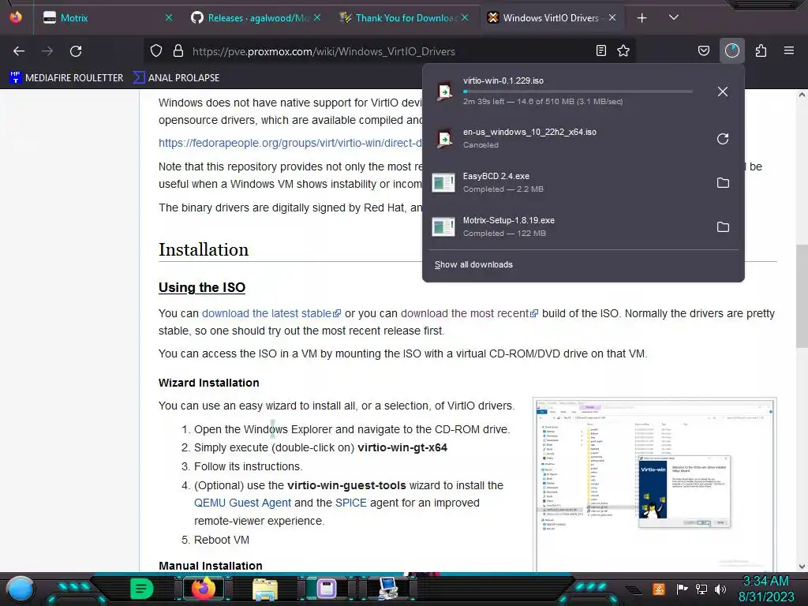
Task: Open the extensions puzzle icon
Action: pyautogui.click(x=761, y=51)
